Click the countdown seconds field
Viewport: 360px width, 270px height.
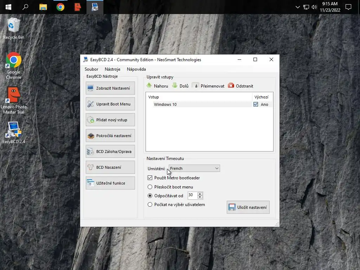(x=193, y=195)
